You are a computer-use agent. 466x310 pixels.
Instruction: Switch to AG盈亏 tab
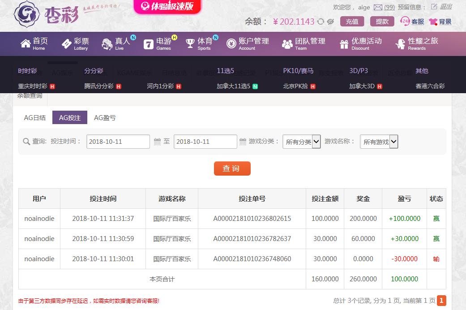click(105, 118)
